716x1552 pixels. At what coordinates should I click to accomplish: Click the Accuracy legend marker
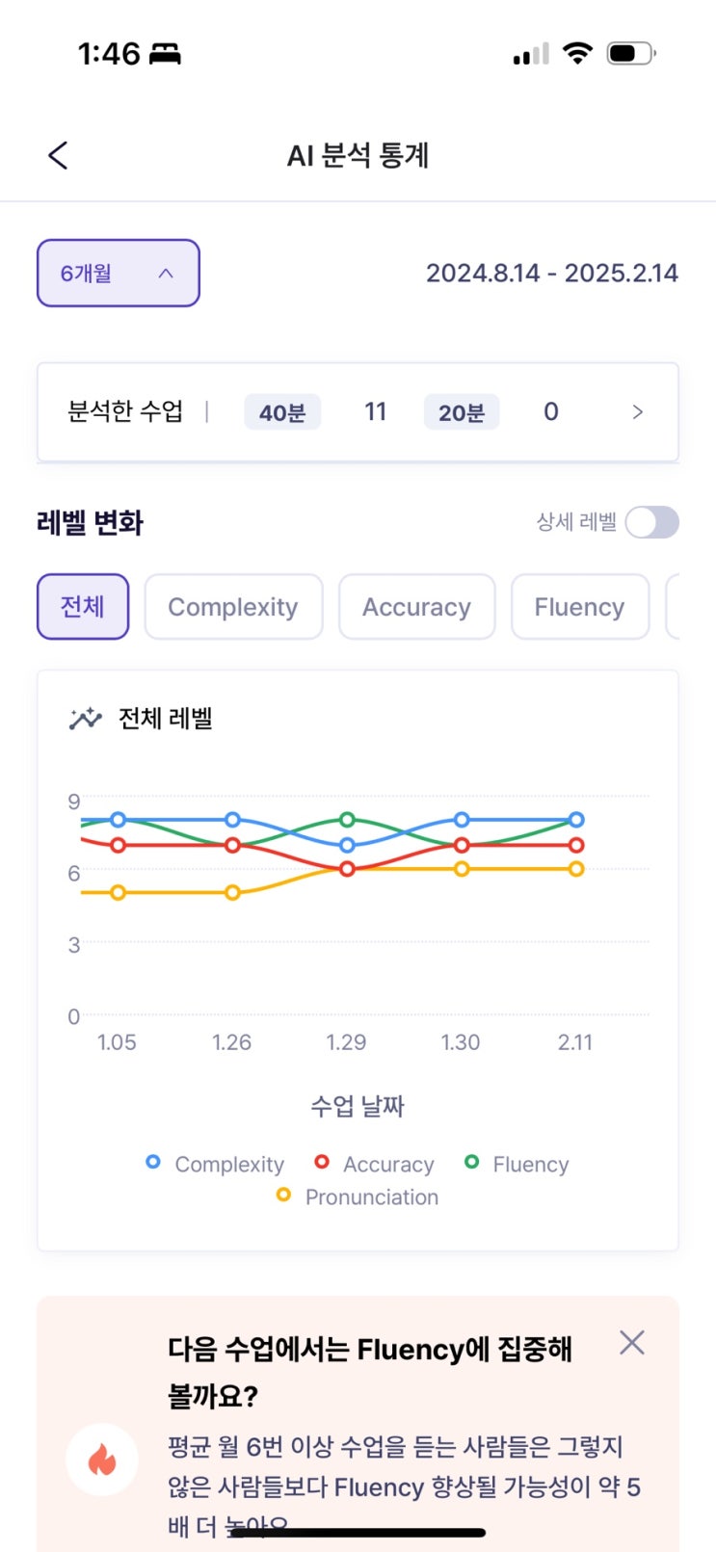[322, 1163]
